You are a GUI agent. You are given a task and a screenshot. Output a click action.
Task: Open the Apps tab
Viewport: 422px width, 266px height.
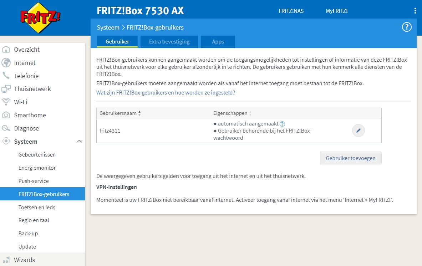[x=218, y=42]
